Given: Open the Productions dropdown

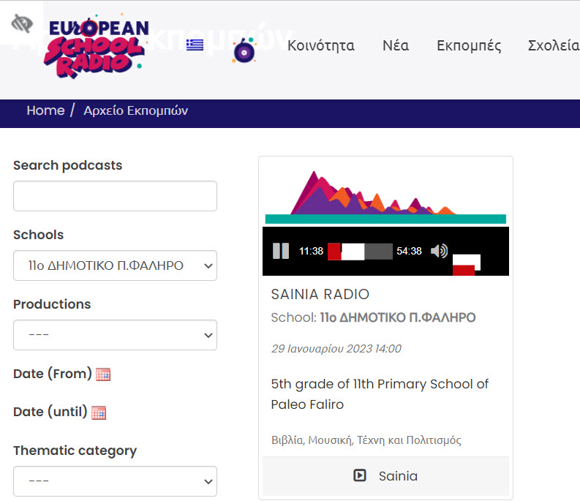Looking at the screenshot, I should tap(115, 335).
